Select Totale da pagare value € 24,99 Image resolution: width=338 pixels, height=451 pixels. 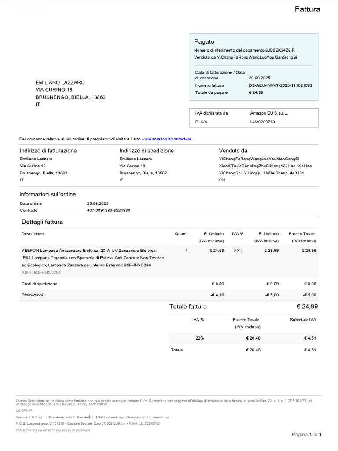pyautogui.click(x=256, y=92)
